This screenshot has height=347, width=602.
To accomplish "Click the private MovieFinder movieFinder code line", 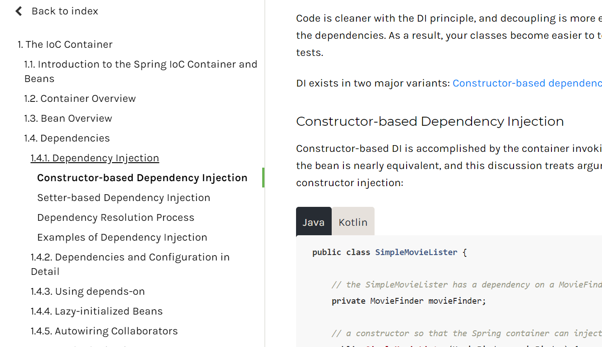I will tap(409, 301).
